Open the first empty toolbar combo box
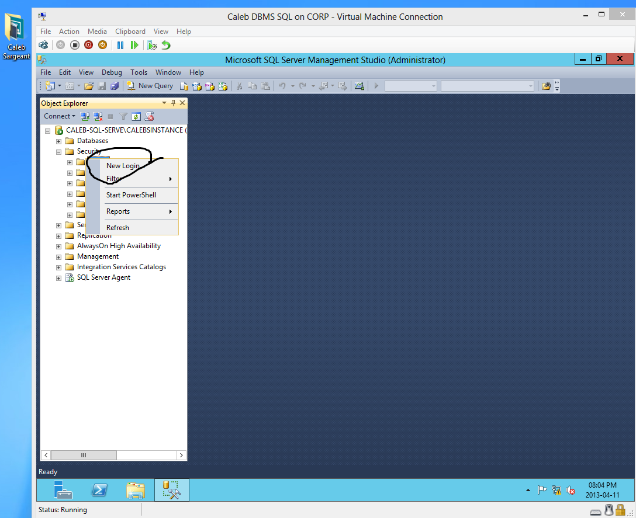636x518 pixels. point(411,86)
